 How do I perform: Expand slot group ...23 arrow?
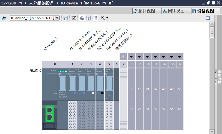140,57
